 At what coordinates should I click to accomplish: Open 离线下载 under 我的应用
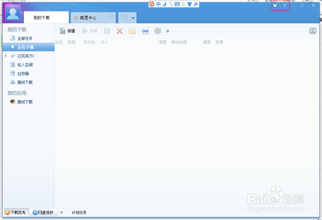click(x=24, y=102)
